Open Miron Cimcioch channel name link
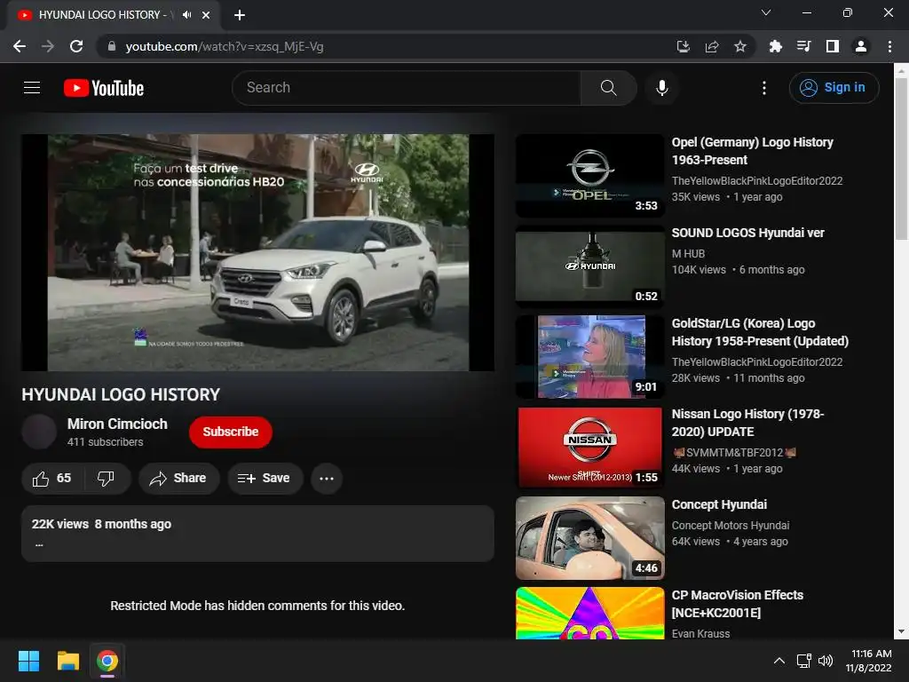The width and height of the screenshot is (909, 682). (x=117, y=424)
